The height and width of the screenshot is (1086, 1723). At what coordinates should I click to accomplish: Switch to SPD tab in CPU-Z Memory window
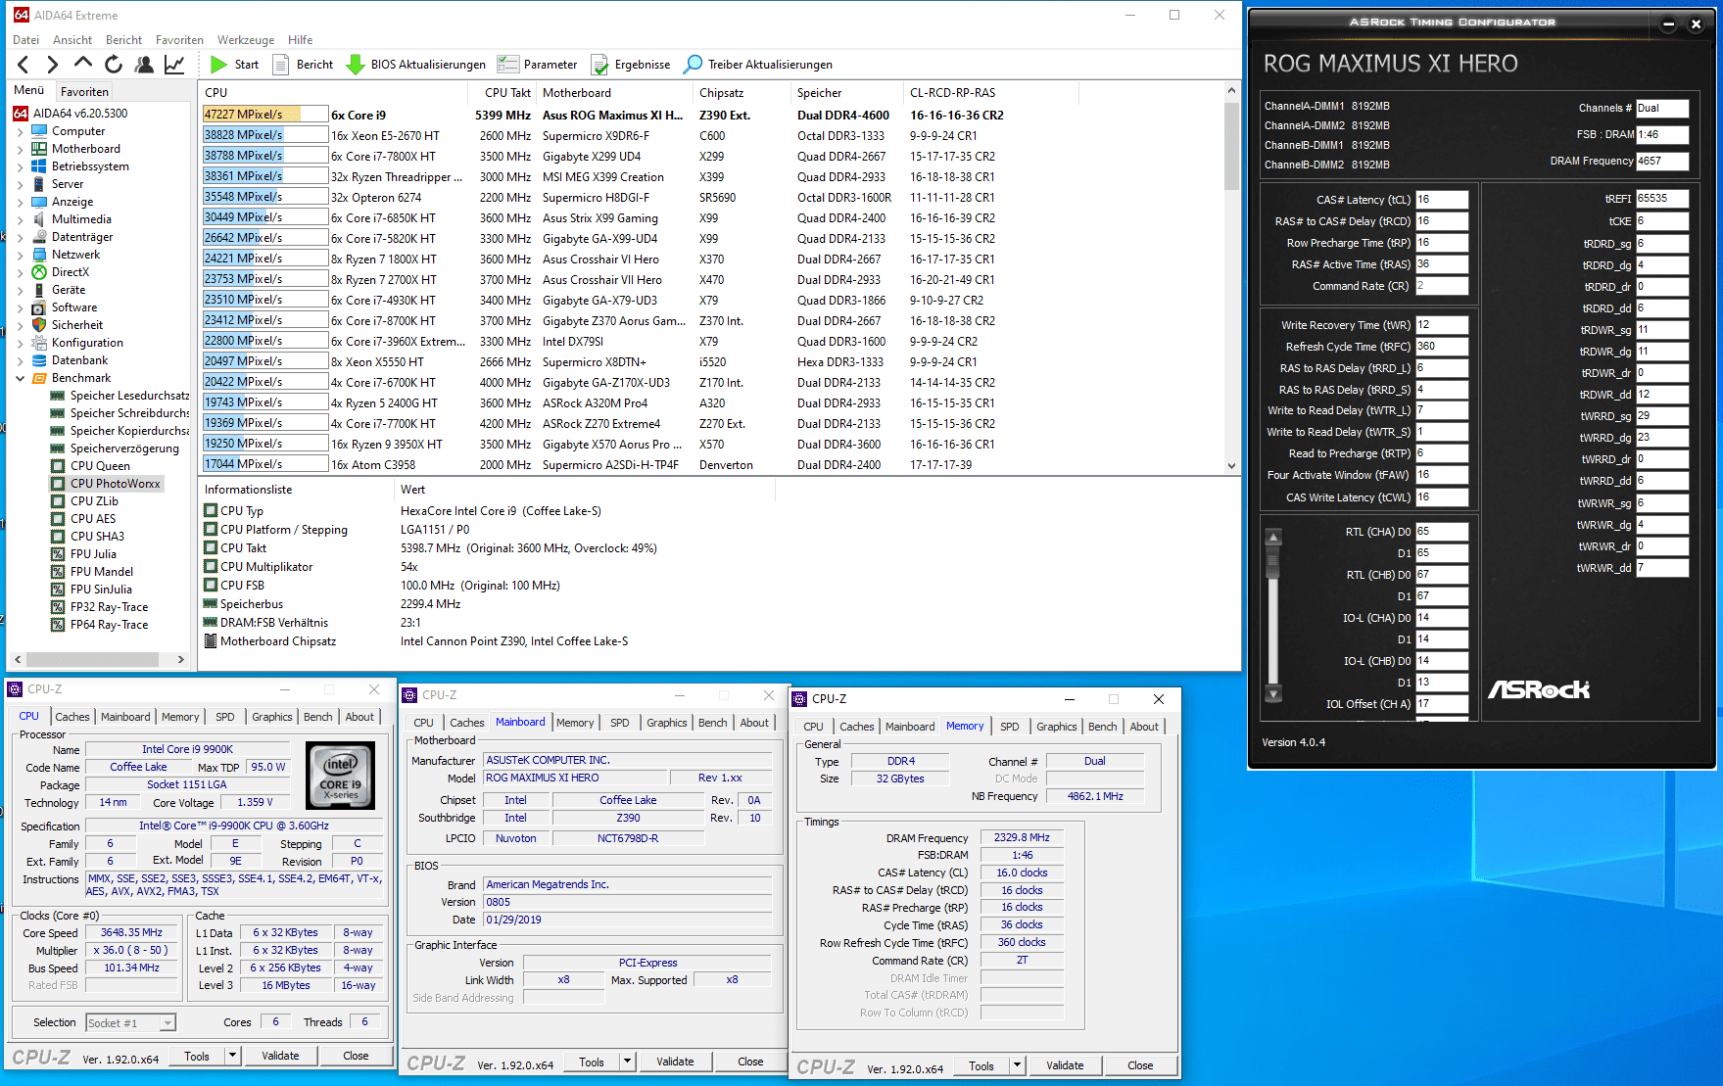(1010, 727)
